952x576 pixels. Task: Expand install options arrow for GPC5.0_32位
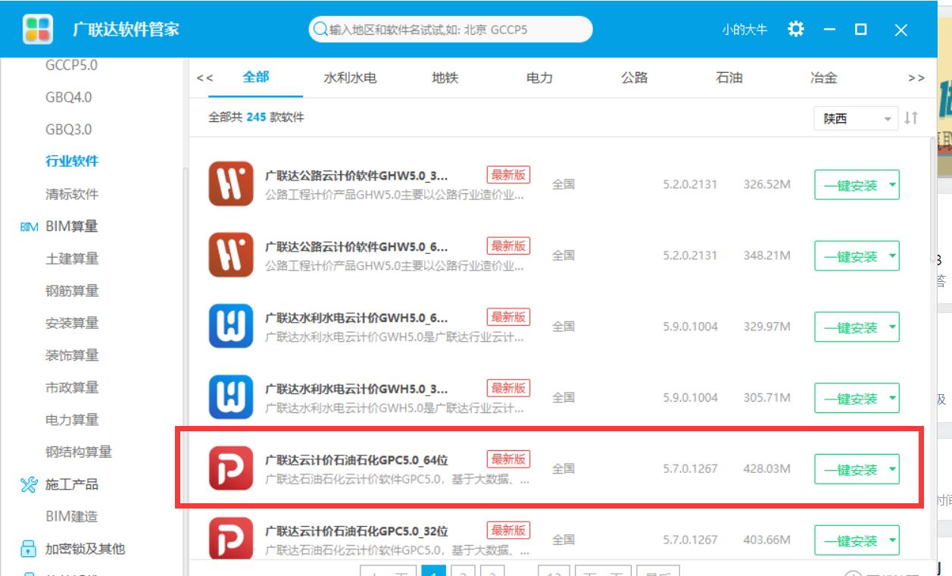point(891,540)
